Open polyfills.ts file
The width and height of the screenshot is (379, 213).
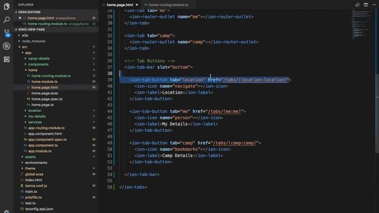click(33, 198)
